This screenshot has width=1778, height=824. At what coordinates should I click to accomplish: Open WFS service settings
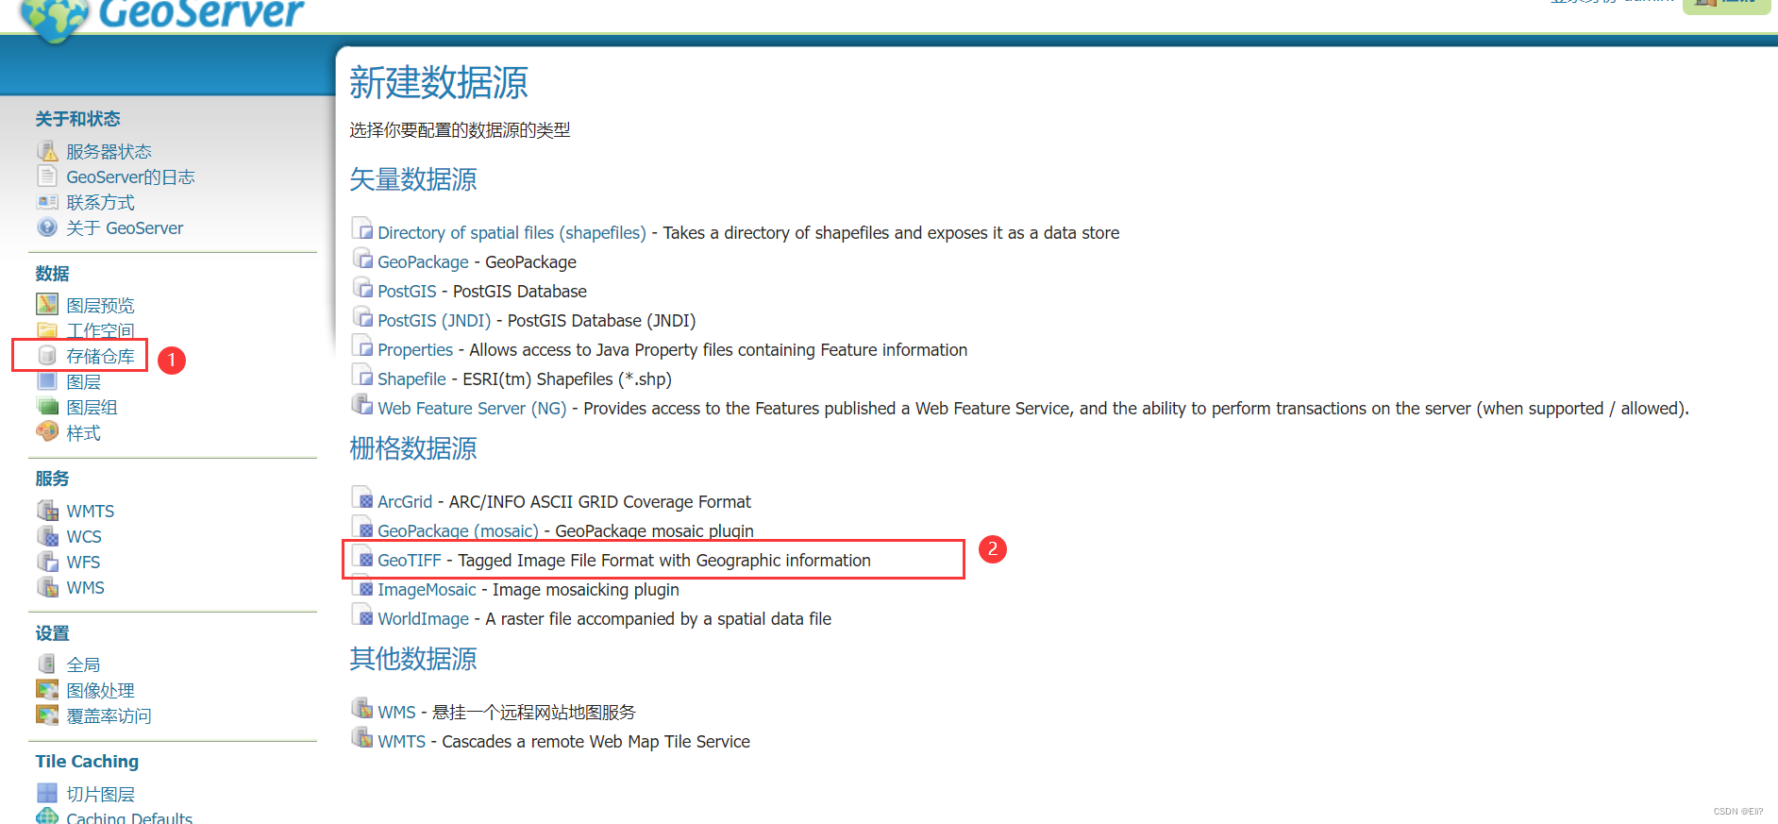point(83,562)
